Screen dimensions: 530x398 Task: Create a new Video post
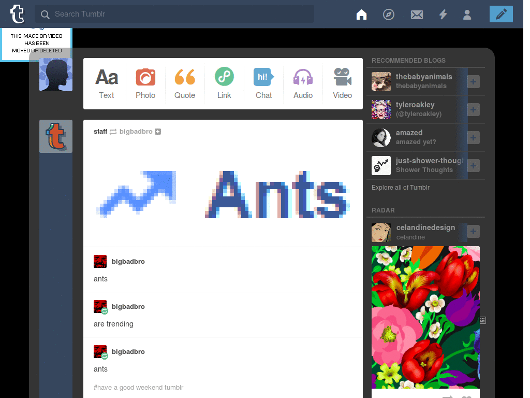click(343, 83)
